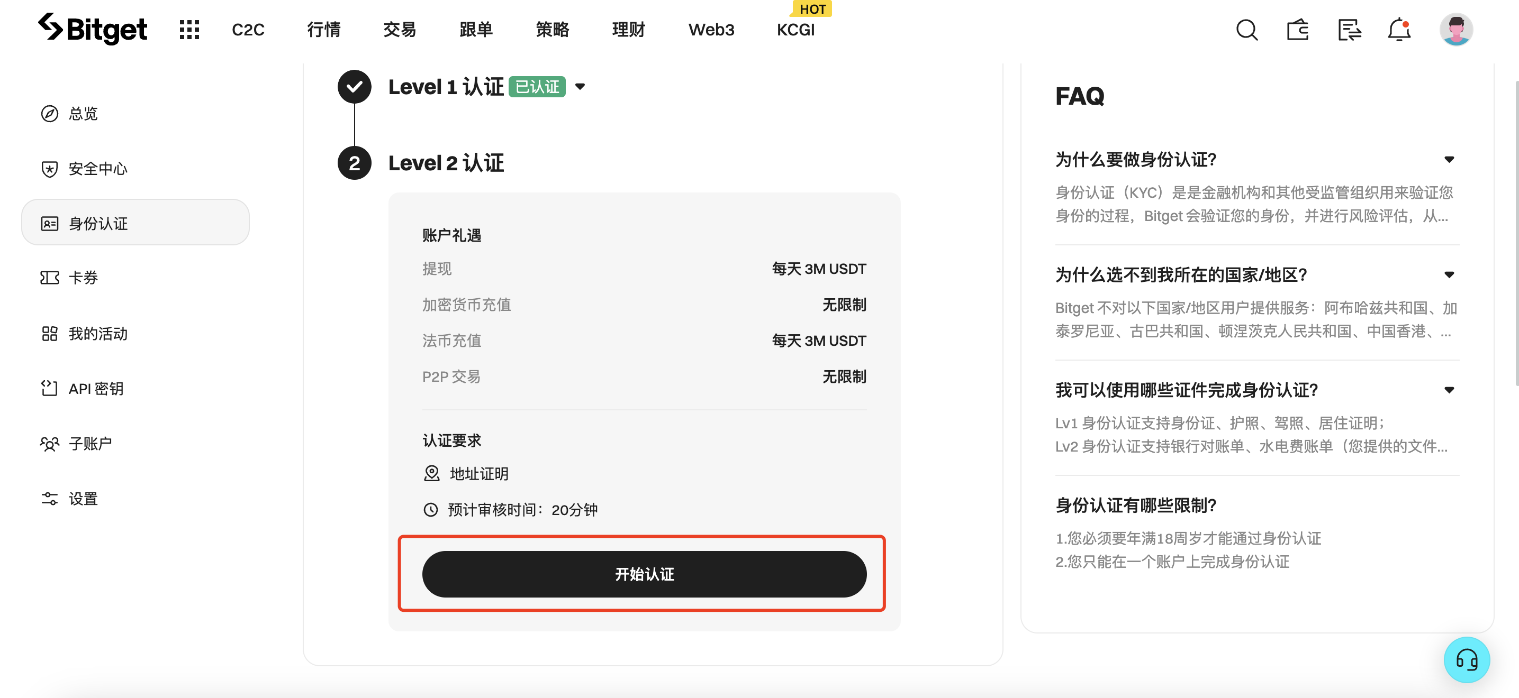This screenshot has width=1519, height=698.
Task: Open the KCGI hot menu item
Action: pos(795,30)
